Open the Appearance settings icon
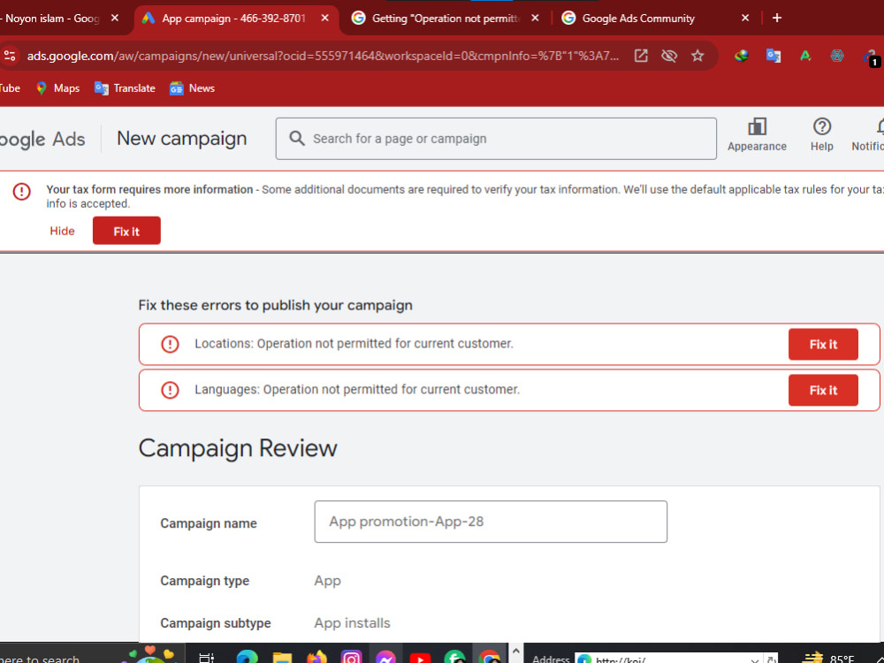Image resolution: width=884 pixels, height=663 pixels. (x=757, y=126)
